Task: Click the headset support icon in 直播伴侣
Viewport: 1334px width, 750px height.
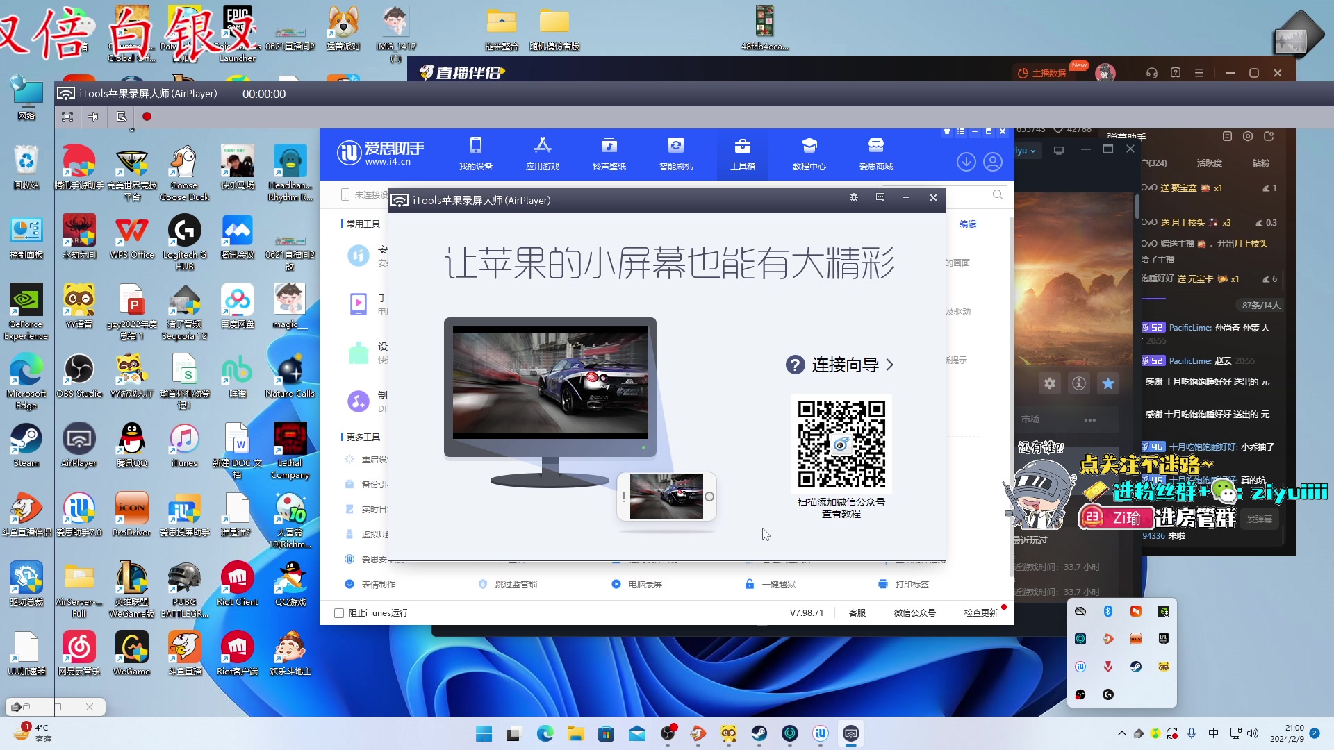Action: coord(1151,73)
